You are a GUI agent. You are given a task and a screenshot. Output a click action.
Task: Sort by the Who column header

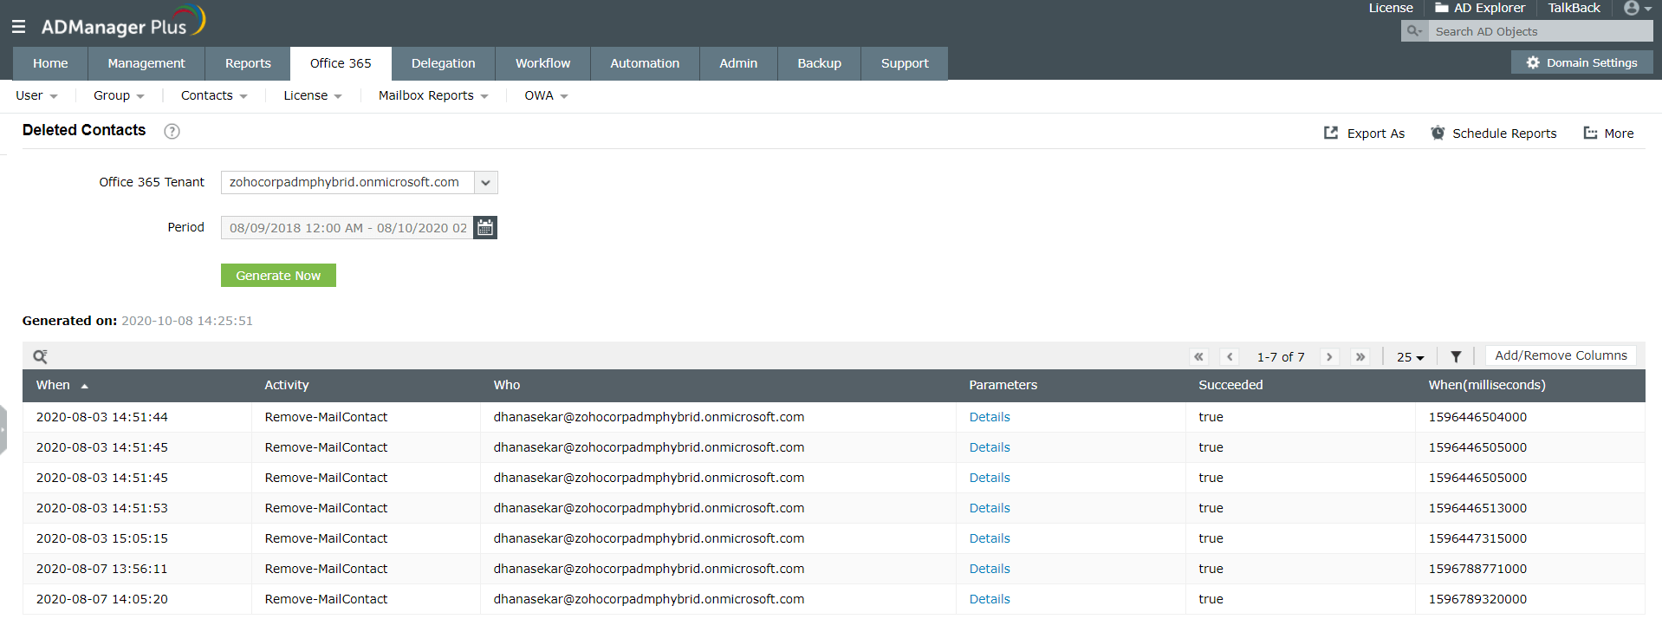point(507,385)
